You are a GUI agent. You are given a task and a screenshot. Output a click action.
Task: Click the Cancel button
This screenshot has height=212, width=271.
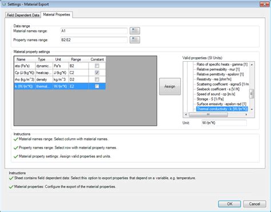[254, 204]
